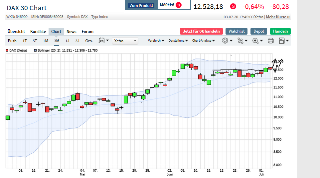Open the Mehr Kurse link
This screenshot has height=178, width=320.
click(x=278, y=17)
